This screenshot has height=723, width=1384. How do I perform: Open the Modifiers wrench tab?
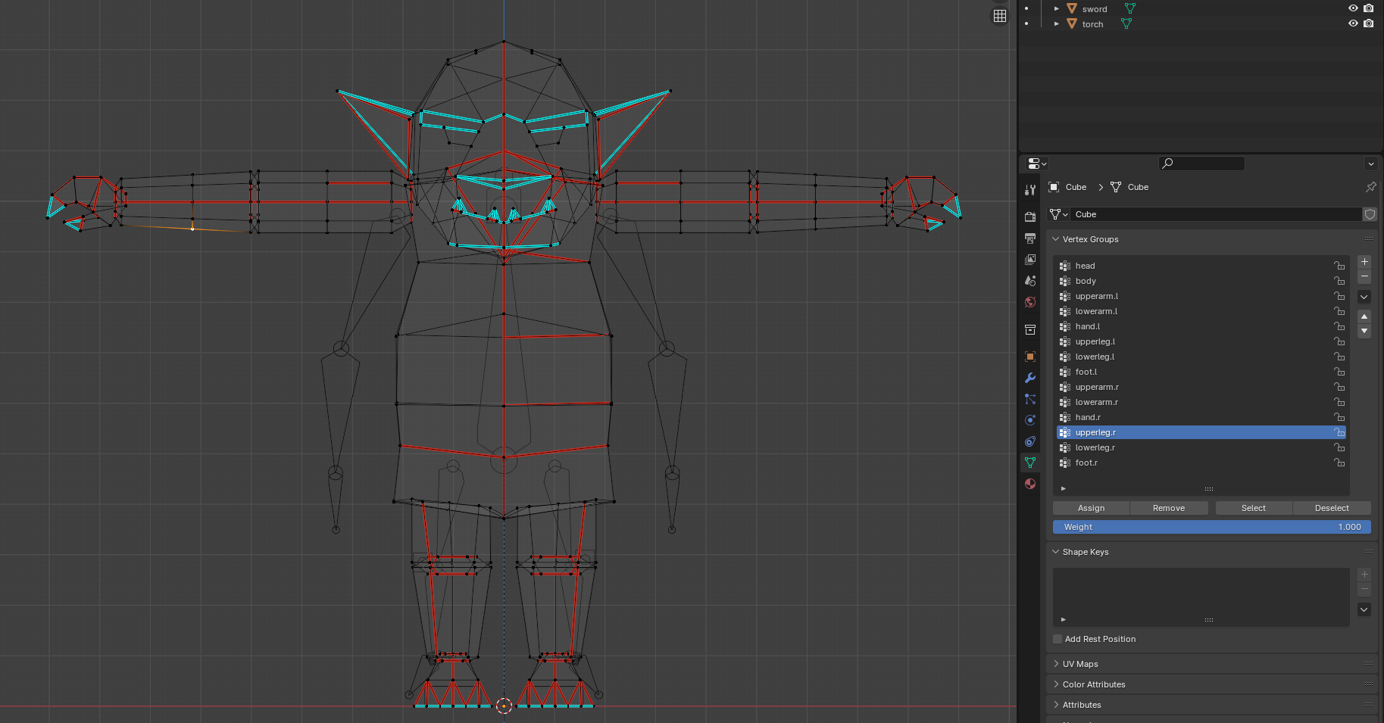click(x=1030, y=378)
